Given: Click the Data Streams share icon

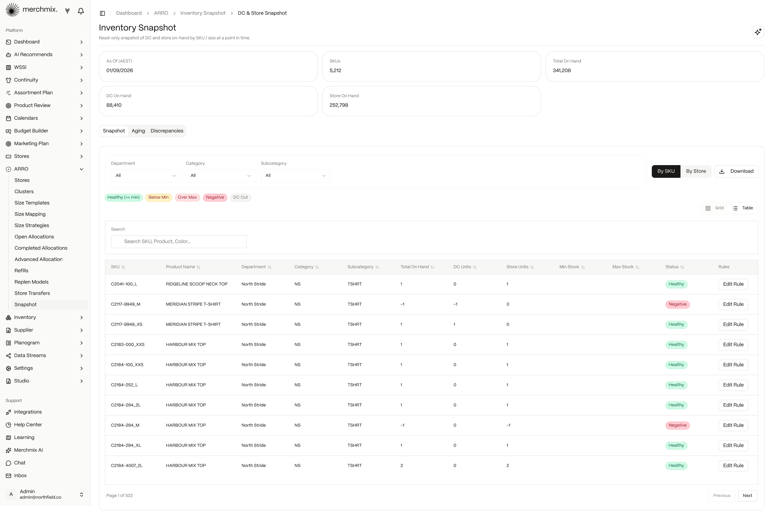Looking at the screenshot, I should pos(9,355).
